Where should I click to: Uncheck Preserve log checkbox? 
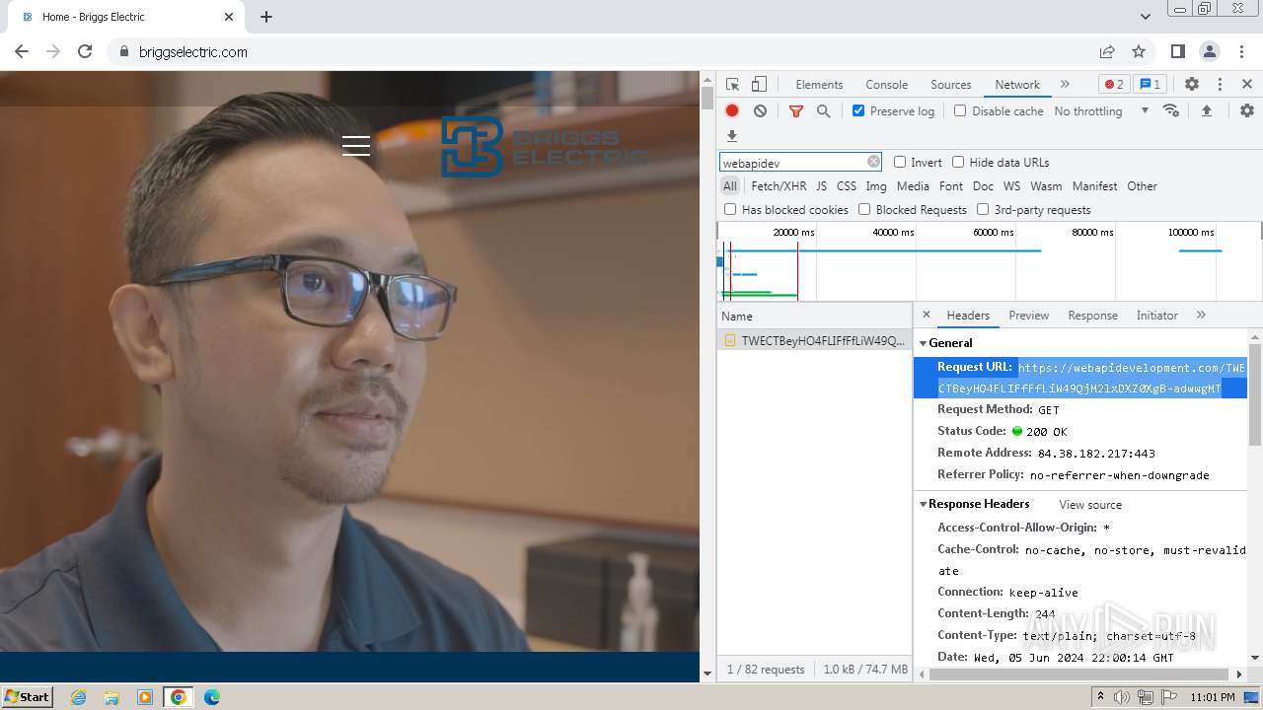tap(858, 110)
